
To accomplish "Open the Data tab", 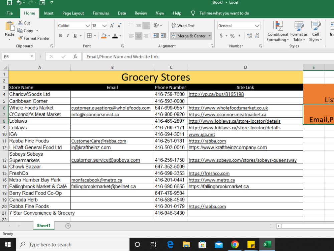I will pos(122,13).
